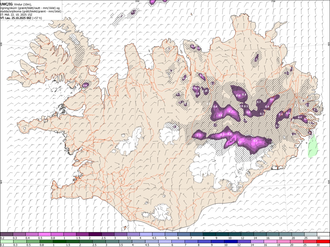Pick upper legend swatch starting at 0.4

click(x=32, y=234)
